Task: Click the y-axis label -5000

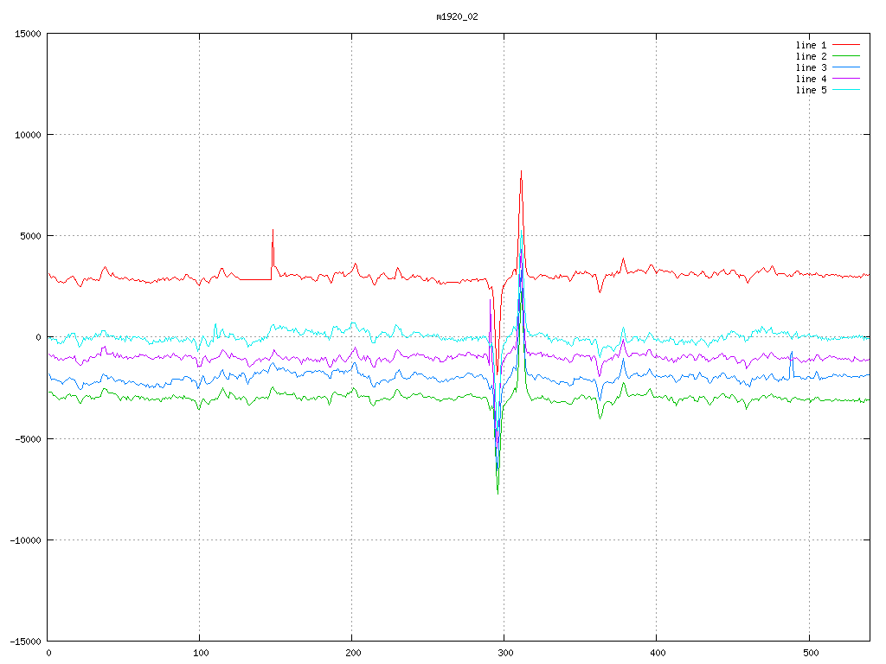Action: 29,438
